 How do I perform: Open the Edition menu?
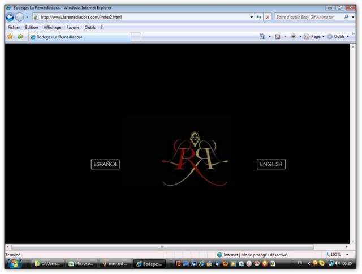click(32, 28)
